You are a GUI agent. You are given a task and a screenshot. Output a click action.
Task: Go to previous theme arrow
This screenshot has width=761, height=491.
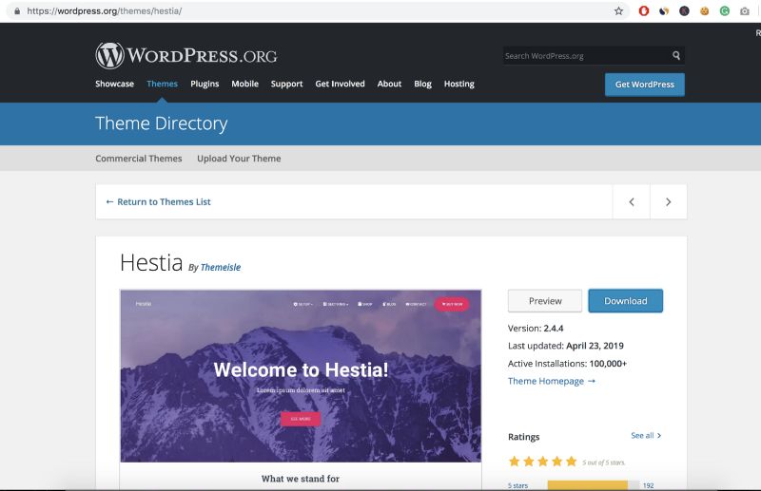(x=632, y=201)
